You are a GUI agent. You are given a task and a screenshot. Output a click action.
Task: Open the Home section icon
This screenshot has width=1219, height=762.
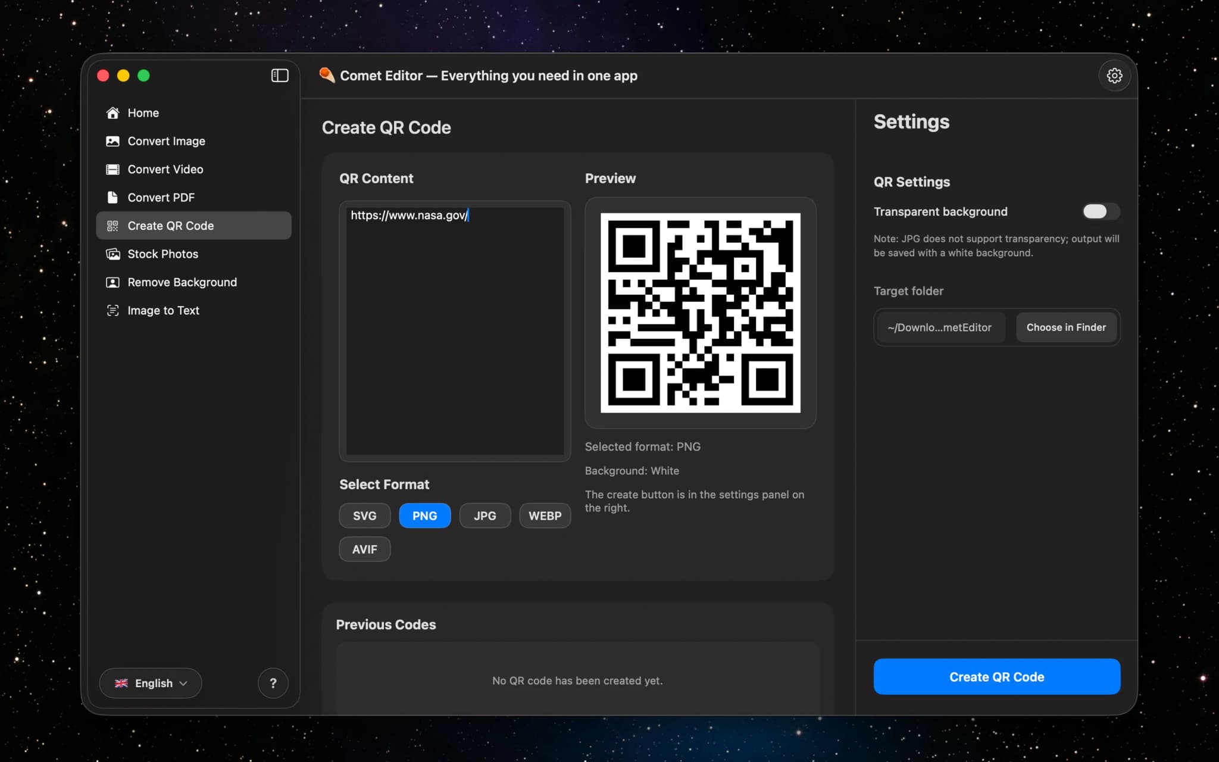(113, 113)
